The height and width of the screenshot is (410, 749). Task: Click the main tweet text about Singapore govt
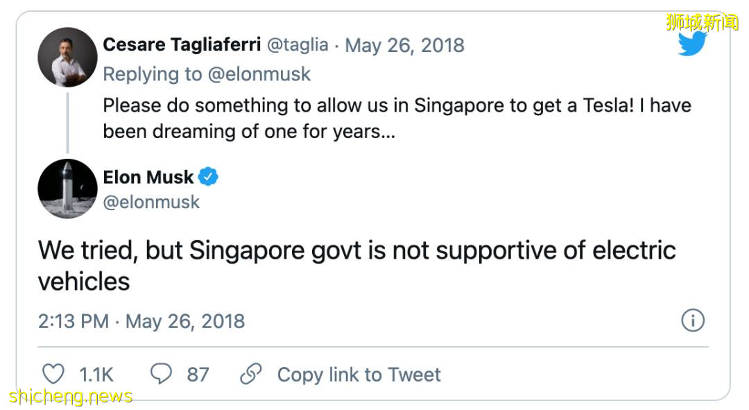(x=356, y=265)
